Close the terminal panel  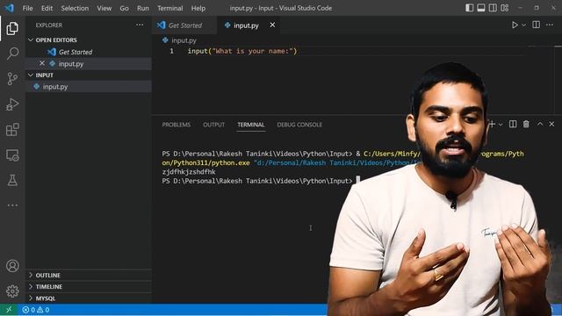coord(551,124)
